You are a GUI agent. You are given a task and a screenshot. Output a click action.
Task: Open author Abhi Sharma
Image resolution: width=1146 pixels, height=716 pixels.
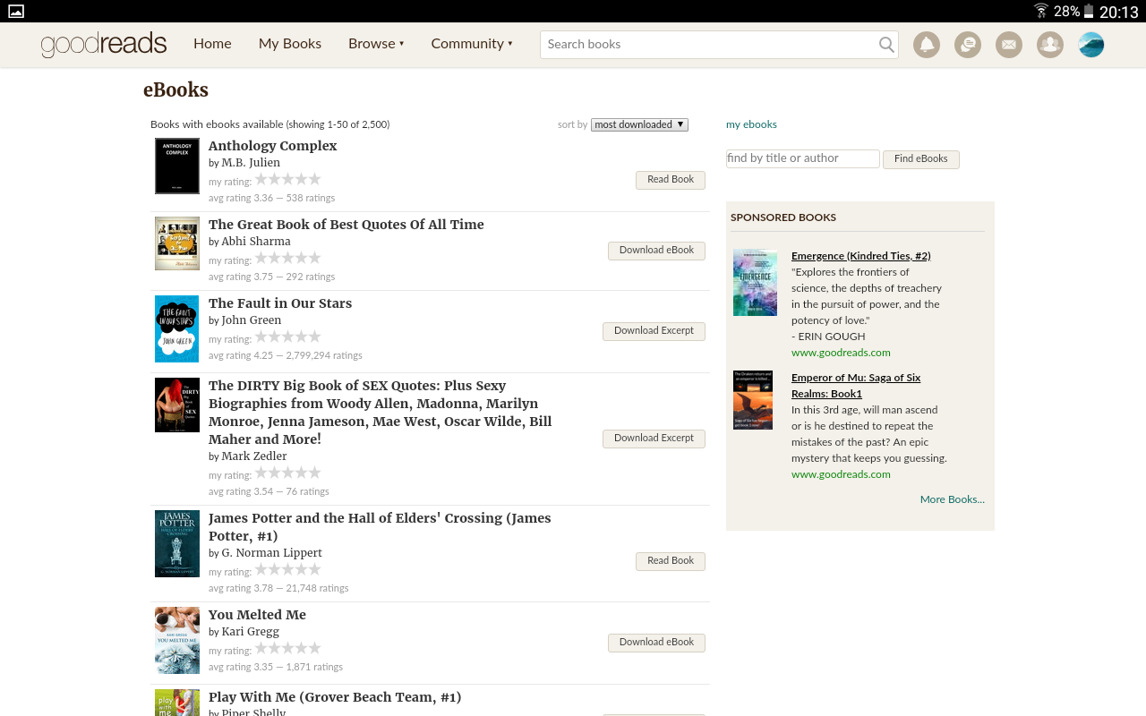pos(256,242)
